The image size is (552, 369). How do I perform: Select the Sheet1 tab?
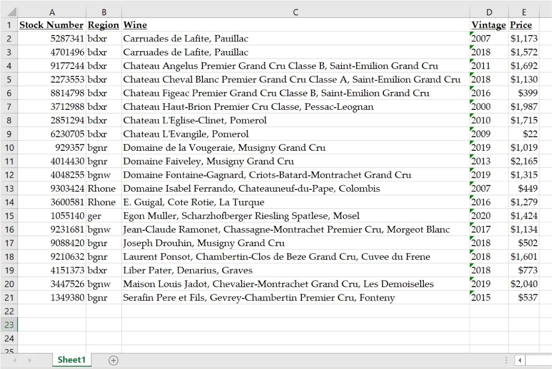(72, 360)
